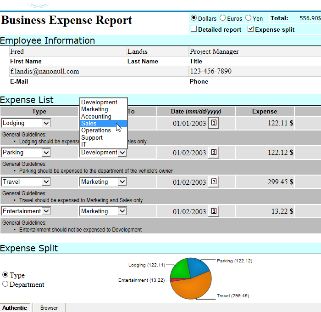Select the Dollars currency option
This screenshot has height=312, width=321.
tap(194, 18)
